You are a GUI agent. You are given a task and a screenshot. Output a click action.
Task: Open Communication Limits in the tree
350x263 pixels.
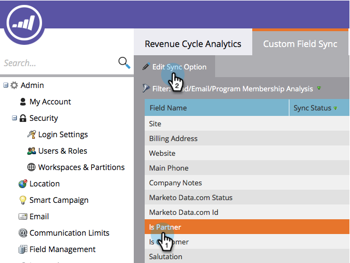69,233
